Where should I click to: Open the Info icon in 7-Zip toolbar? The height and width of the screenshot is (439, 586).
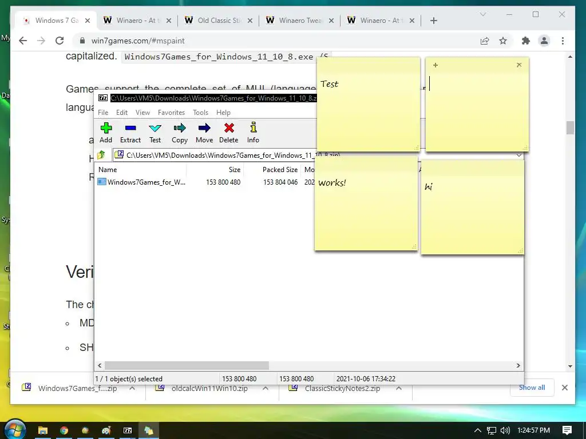(x=253, y=133)
